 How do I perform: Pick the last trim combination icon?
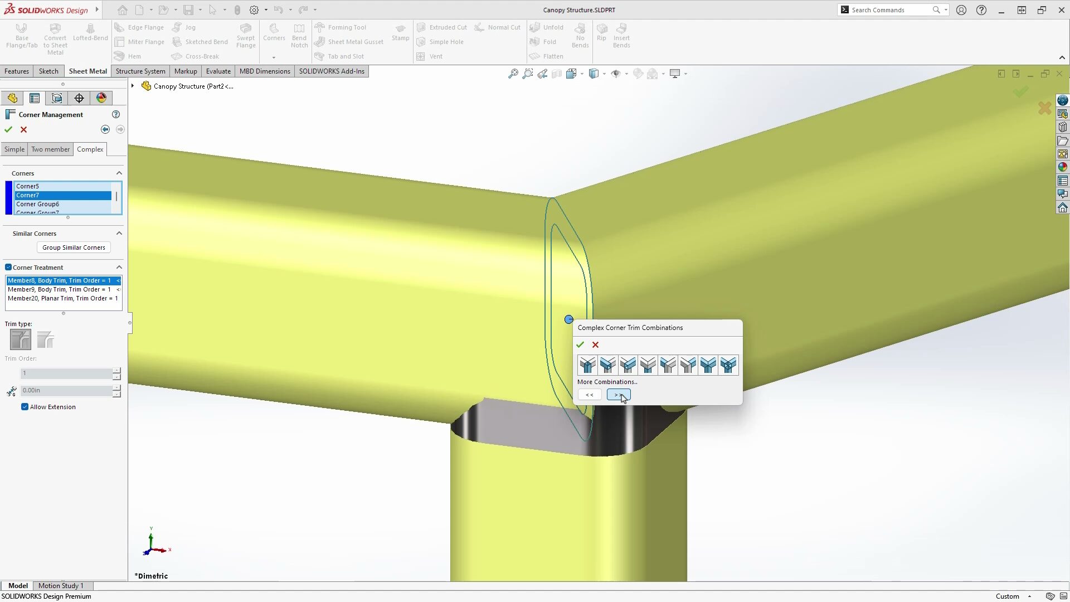click(728, 365)
